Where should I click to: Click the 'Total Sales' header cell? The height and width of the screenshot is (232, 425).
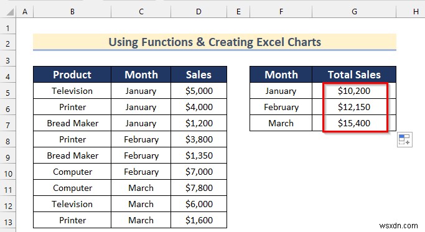coord(354,75)
